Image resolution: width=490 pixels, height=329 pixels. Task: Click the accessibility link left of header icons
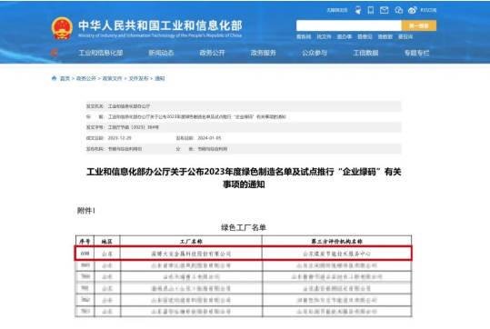337,10
